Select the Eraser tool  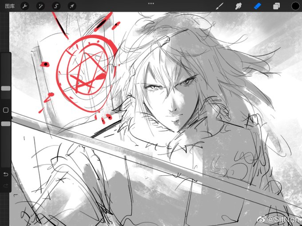coord(258,6)
